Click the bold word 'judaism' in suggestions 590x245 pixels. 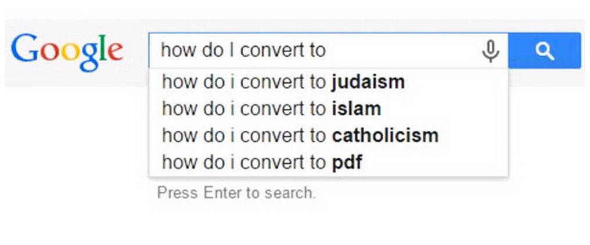pos(368,83)
